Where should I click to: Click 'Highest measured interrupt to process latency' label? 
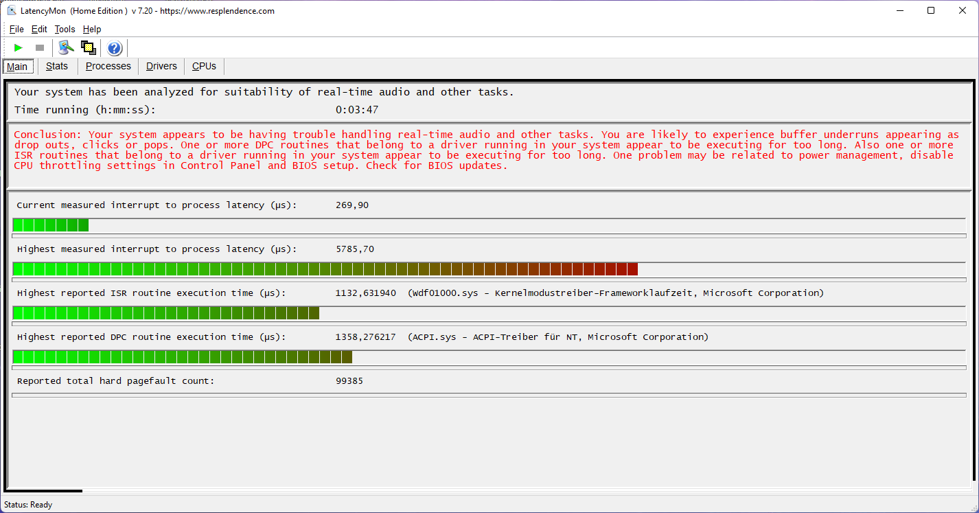(157, 249)
